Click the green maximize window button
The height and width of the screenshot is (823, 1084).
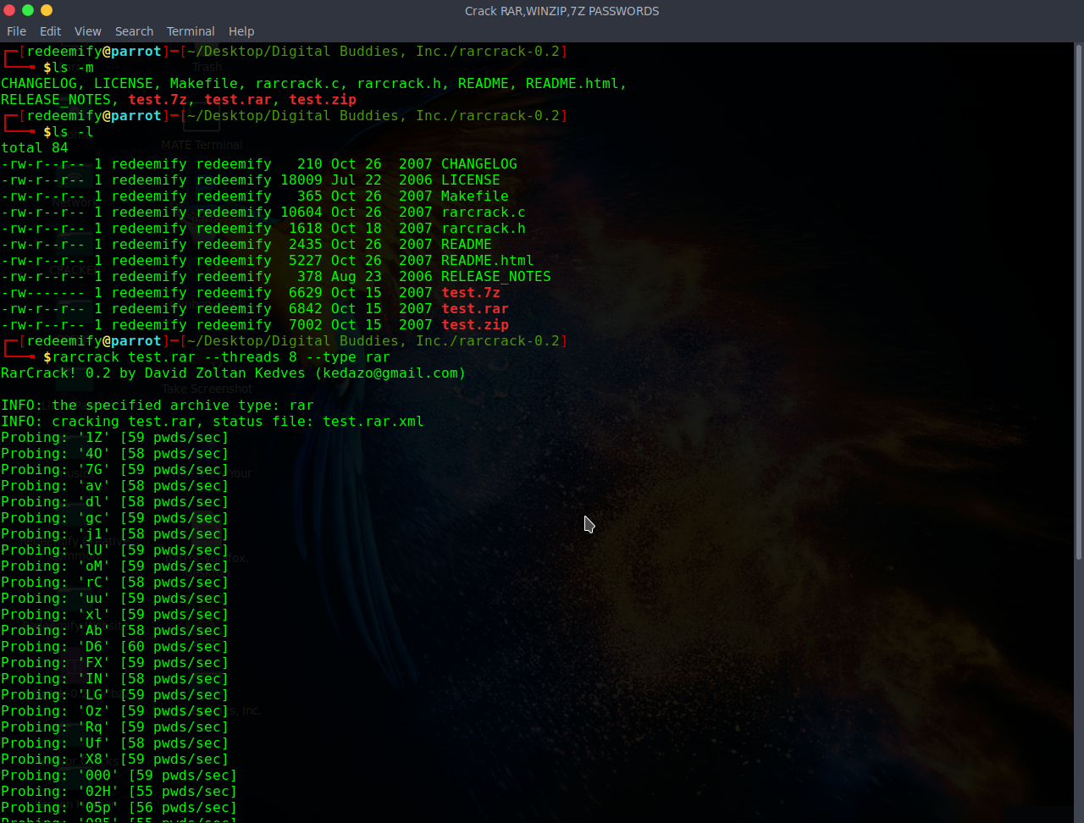pyautogui.click(x=28, y=10)
